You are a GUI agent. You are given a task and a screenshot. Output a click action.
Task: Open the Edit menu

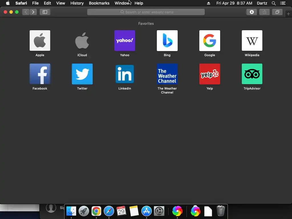coord(48,3)
